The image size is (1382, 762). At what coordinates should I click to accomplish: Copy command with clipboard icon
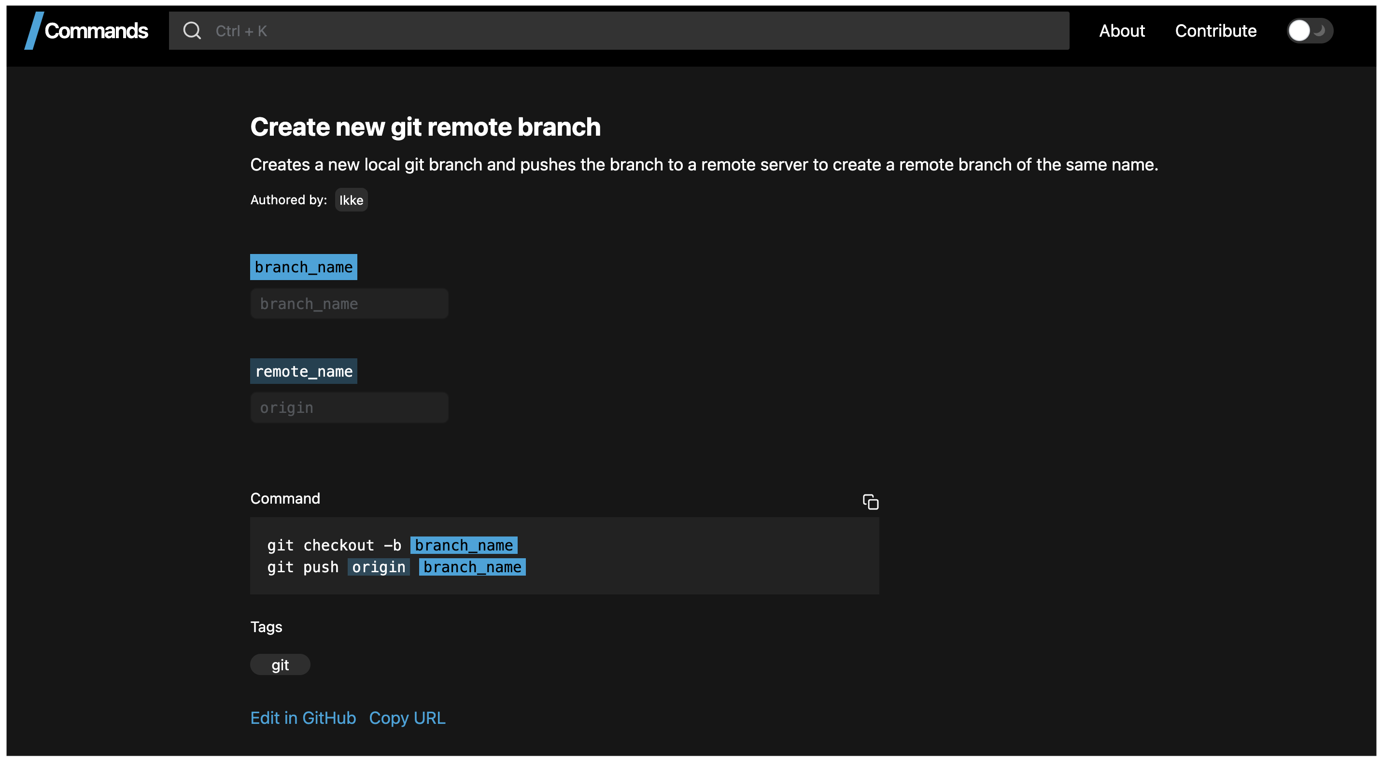[870, 502]
